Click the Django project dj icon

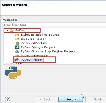17,47
